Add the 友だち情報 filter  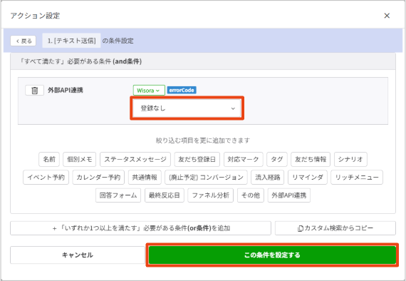pos(311,159)
